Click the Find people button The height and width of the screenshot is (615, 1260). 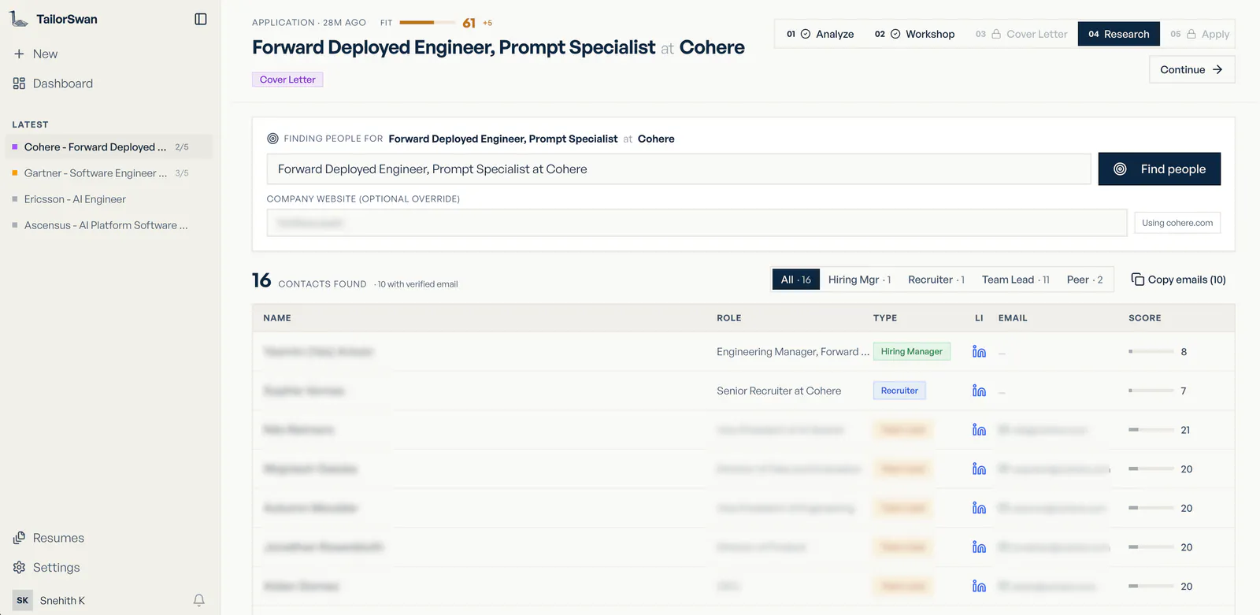click(x=1159, y=169)
